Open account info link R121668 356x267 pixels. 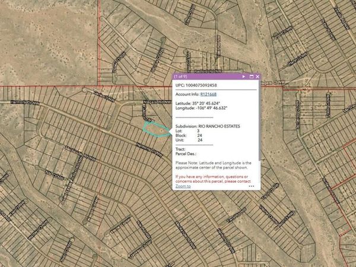[x=208, y=94]
